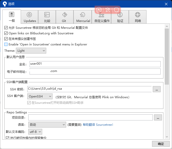Click the scrollbar up arrow
The width and height of the screenshot is (172, 149).
(167, 27)
